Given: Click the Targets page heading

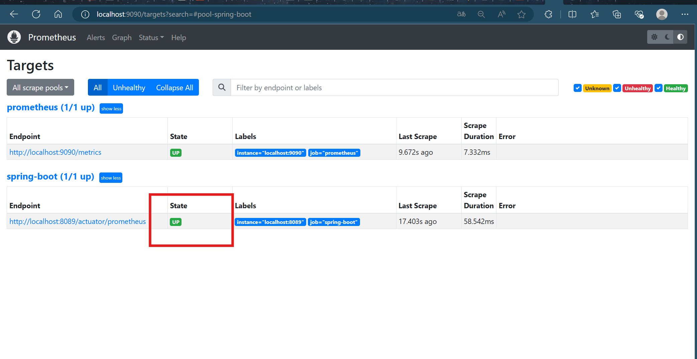Looking at the screenshot, I should tap(30, 66).
